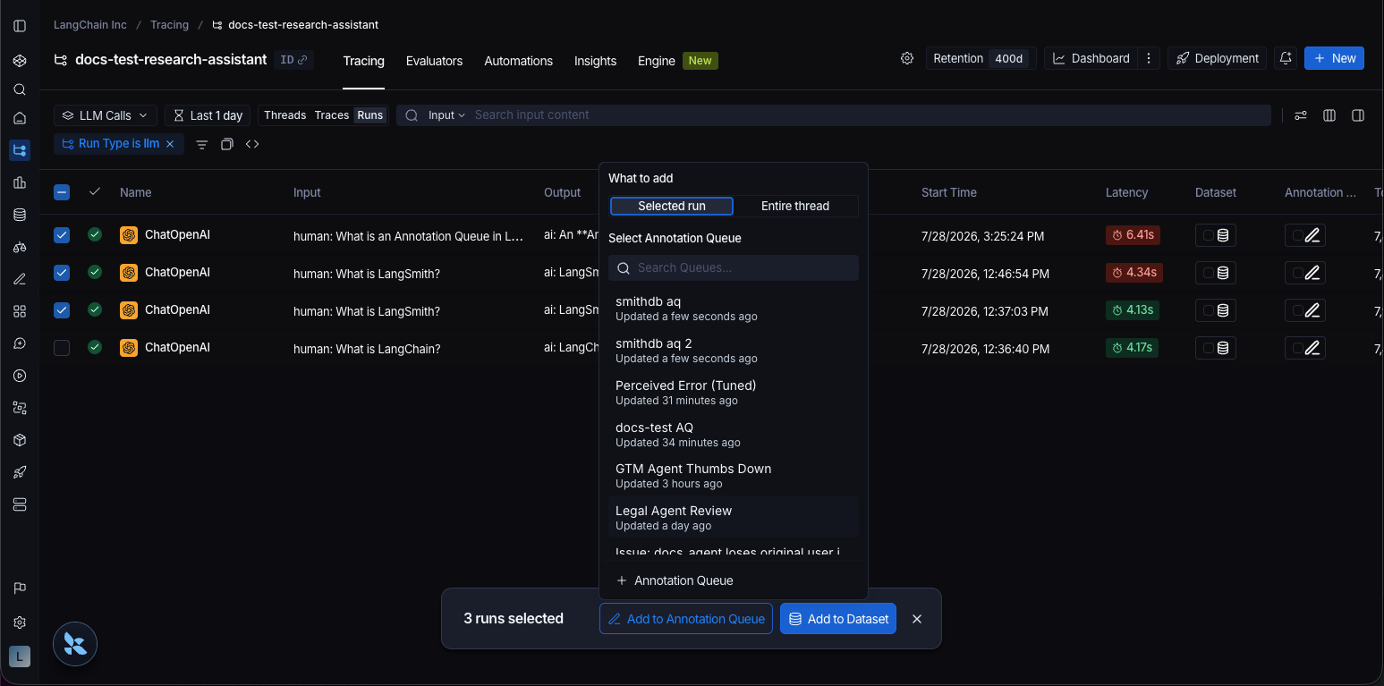Open the LLM Calls view dropdown
1384x686 pixels.
106,115
